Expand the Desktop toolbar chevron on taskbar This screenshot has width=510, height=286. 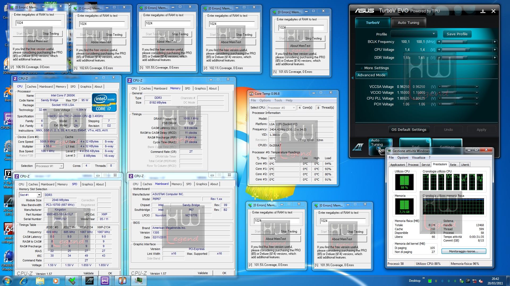423,278
